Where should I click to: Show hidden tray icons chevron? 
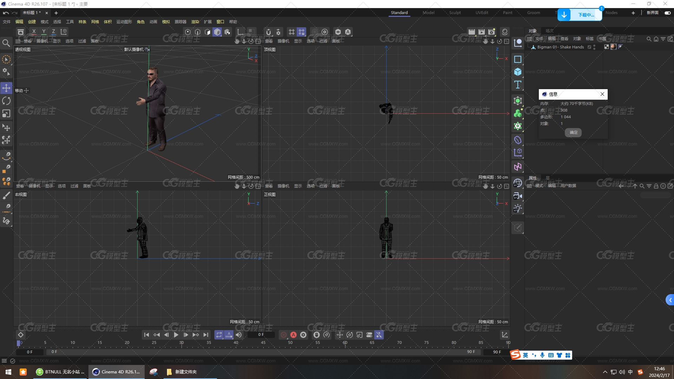point(605,372)
